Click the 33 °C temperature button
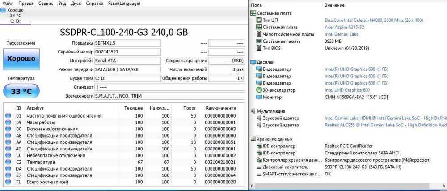 coord(21,91)
